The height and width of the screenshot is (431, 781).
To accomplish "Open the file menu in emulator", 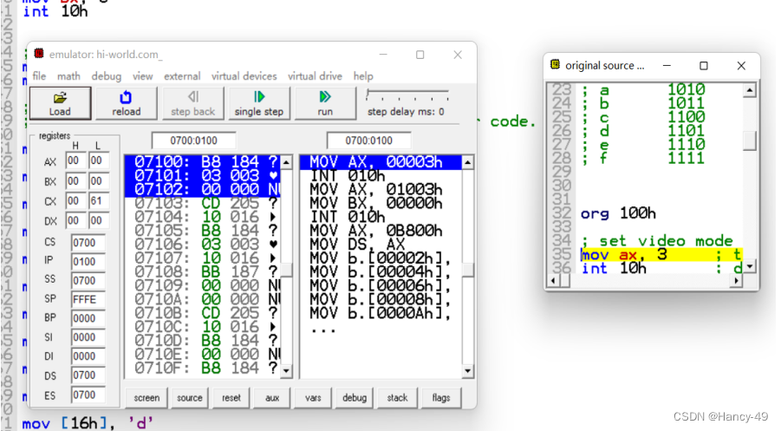I will pyautogui.click(x=39, y=76).
